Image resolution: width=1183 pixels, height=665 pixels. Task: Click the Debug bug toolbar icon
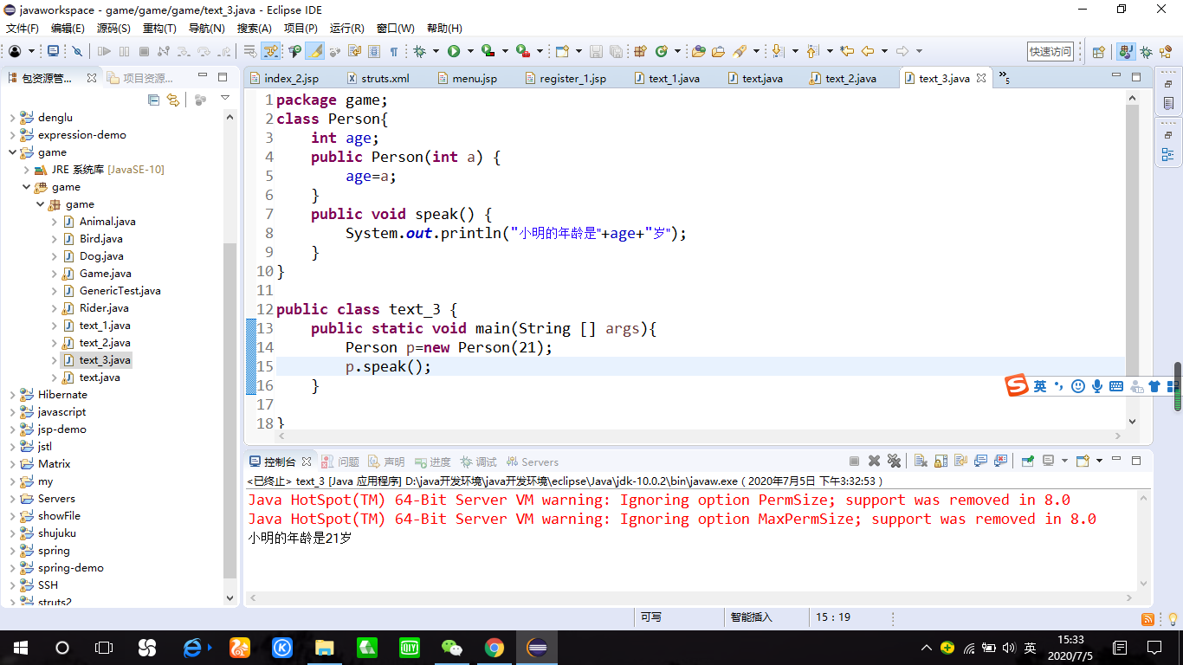[419, 51]
